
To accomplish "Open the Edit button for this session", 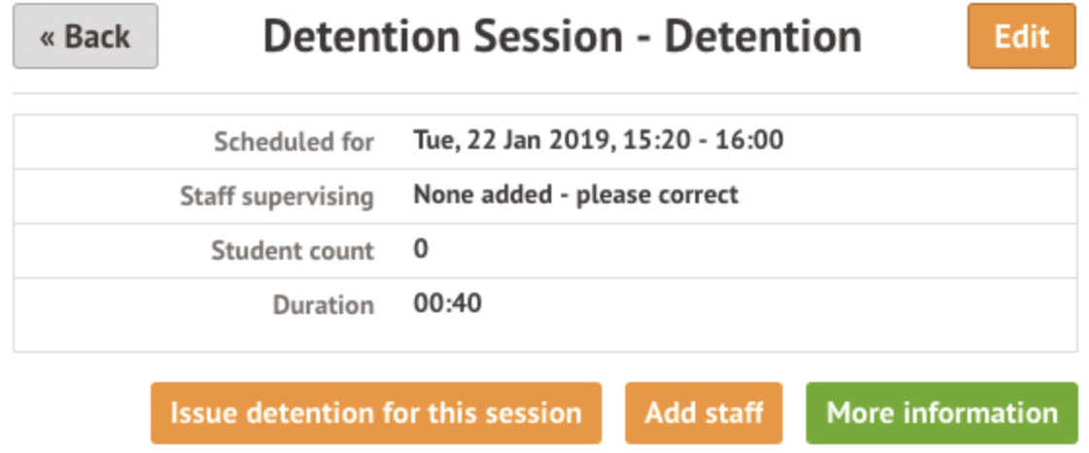I will pyautogui.click(x=1022, y=37).
